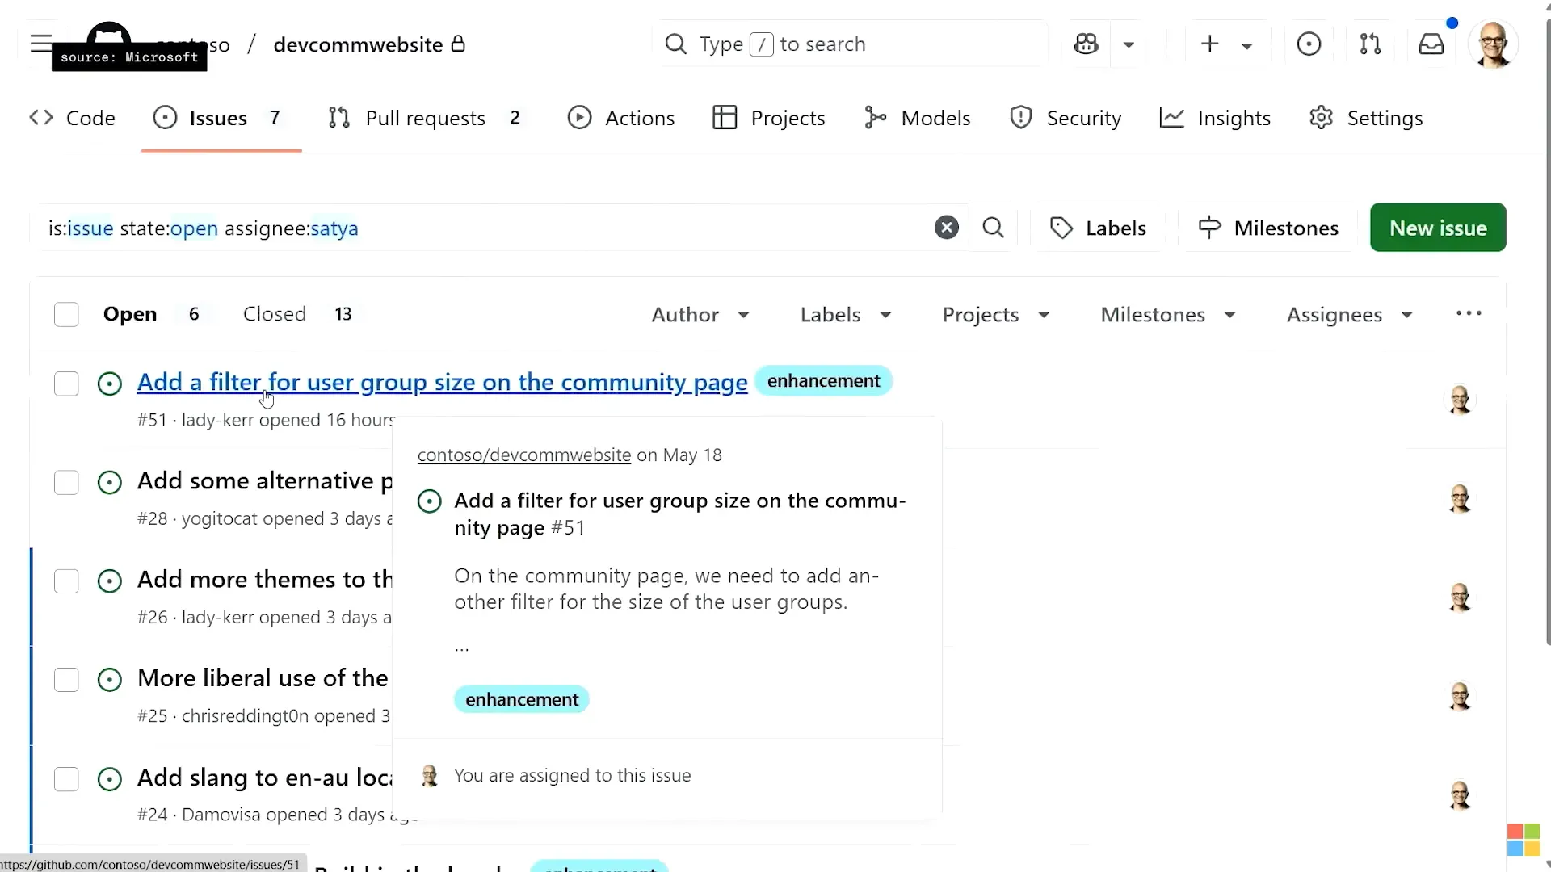Switch to the Settings tab

coord(1367,118)
